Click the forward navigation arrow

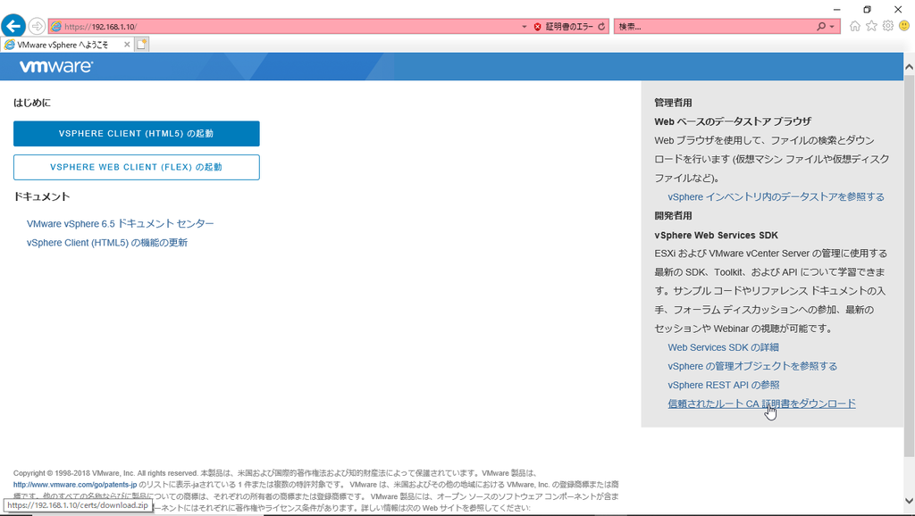coord(36,25)
